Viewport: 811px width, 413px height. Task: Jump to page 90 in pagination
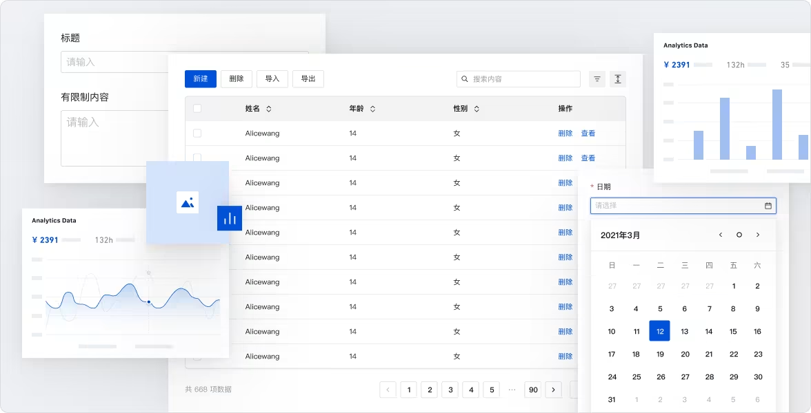click(532, 390)
